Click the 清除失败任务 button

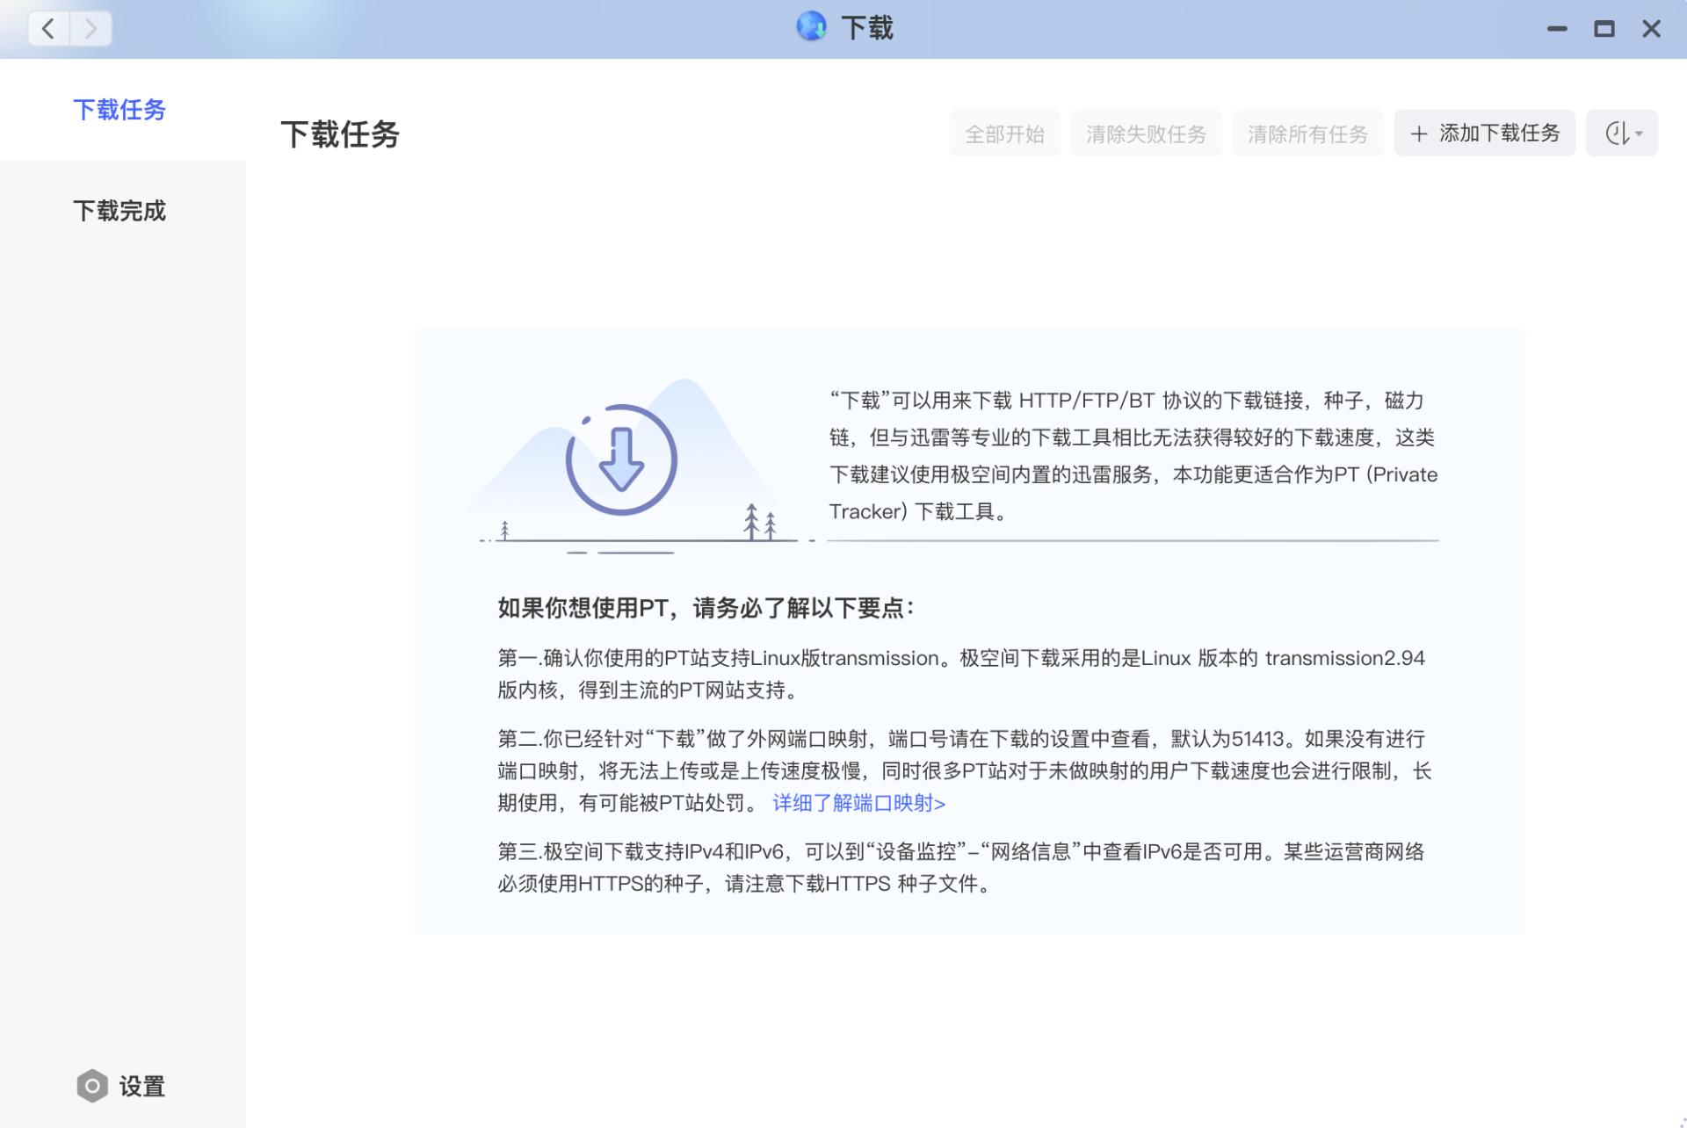(1147, 133)
